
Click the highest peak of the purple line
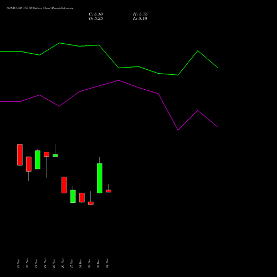point(119,80)
